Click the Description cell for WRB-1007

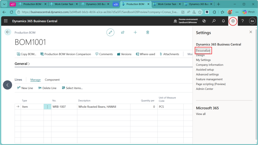(x=103, y=107)
